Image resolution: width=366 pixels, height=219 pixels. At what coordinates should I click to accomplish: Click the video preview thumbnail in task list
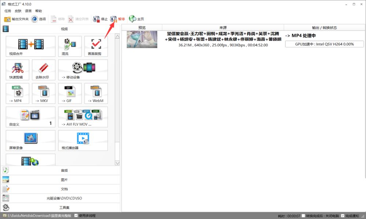coord(142,39)
